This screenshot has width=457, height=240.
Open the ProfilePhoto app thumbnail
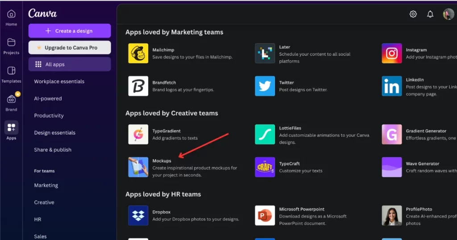(x=392, y=215)
